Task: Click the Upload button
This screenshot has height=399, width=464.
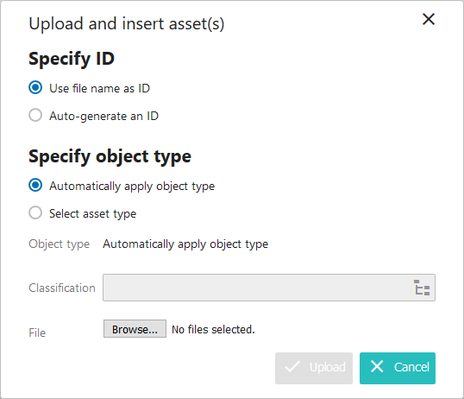Action: 314,368
